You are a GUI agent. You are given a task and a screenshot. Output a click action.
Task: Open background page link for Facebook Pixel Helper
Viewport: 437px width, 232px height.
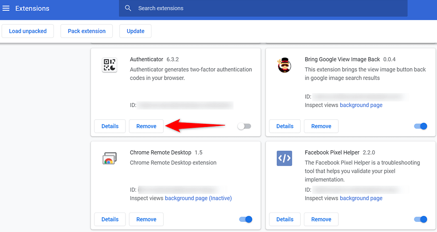pos(361,198)
